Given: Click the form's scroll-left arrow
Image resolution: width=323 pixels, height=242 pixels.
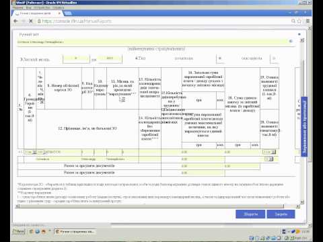Looking at the screenshot, I should click(18, 206).
